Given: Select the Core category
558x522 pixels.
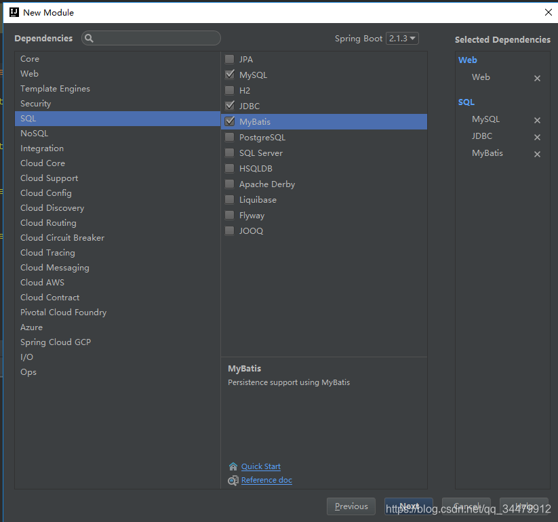Looking at the screenshot, I should click(117, 59).
